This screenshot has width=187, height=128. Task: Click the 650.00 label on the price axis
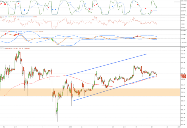pos(183,88)
